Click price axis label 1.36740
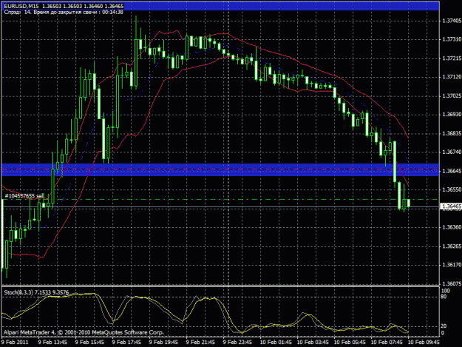Viewport: 462px width, 347px height. click(452, 152)
